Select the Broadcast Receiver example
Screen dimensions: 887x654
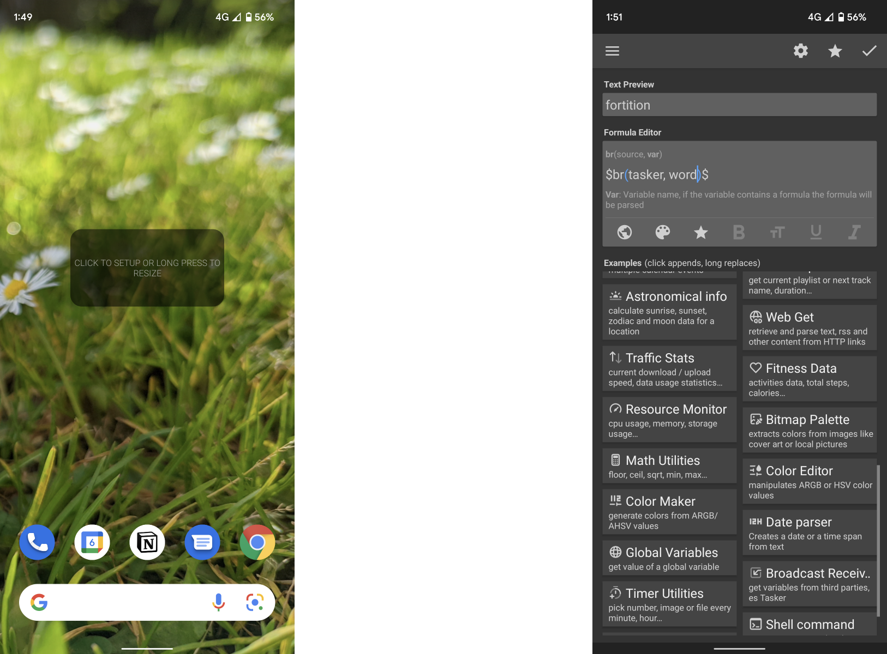point(810,584)
